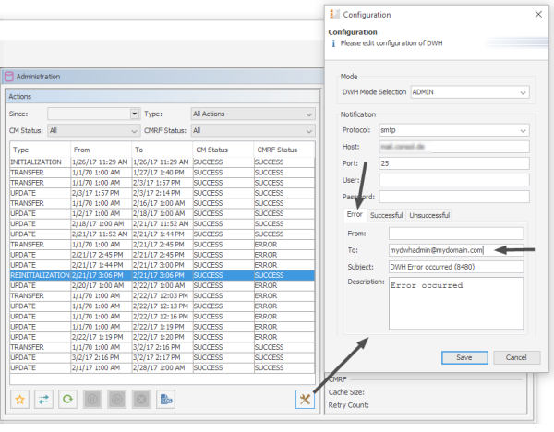This screenshot has width=554, height=432.
Task: Click the green refresh icon
Action: click(67, 399)
